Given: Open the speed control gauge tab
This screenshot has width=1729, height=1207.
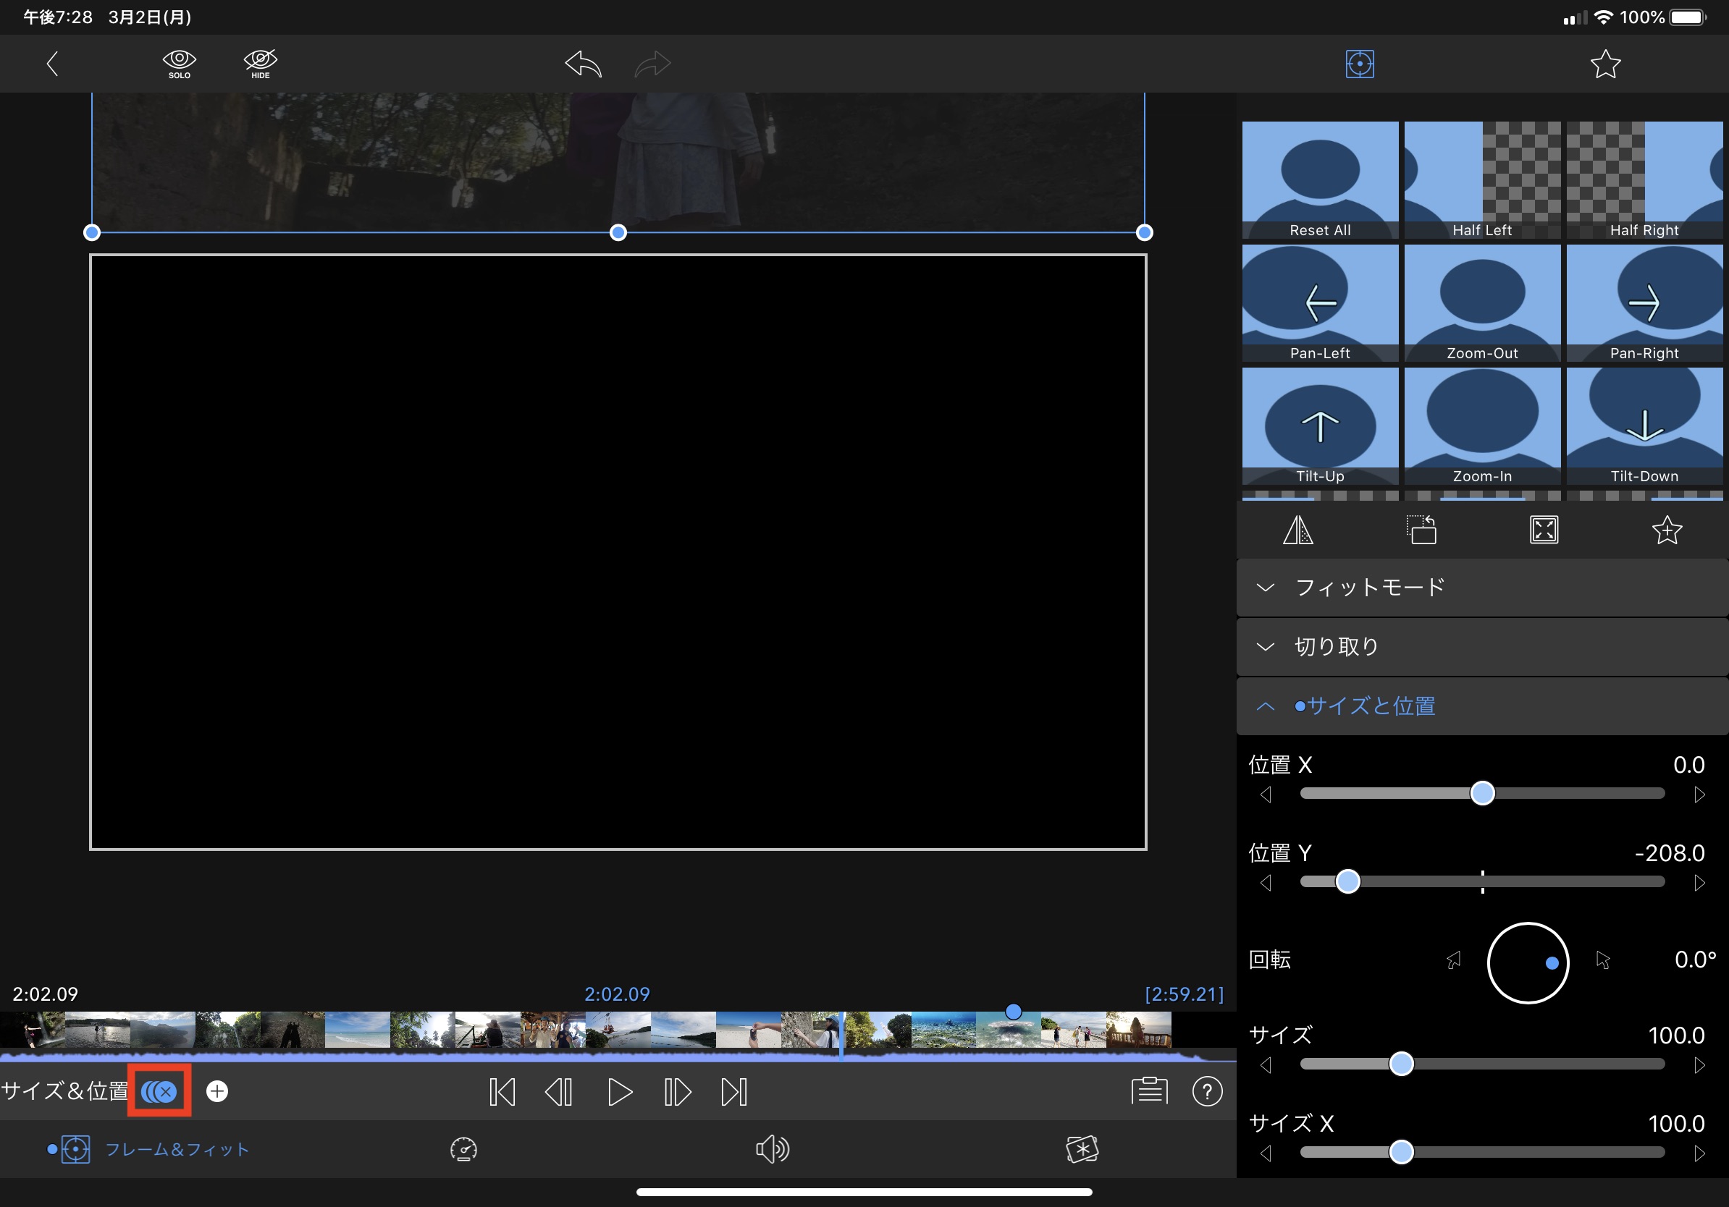Looking at the screenshot, I should [463, 1149].
